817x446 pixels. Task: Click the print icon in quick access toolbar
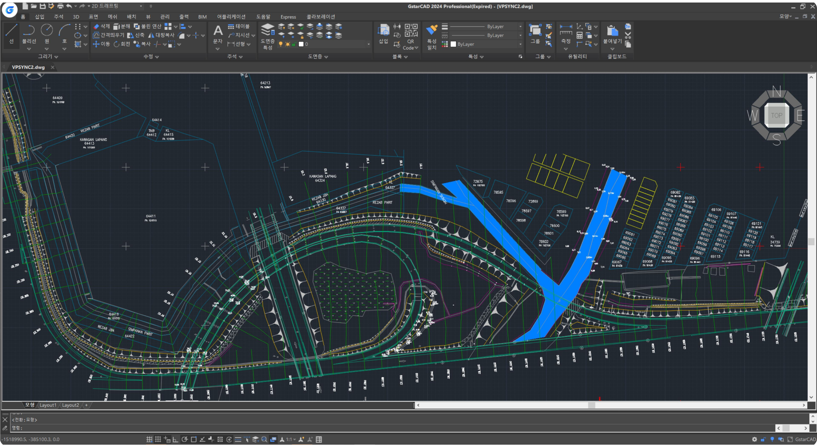click(60, 6)
